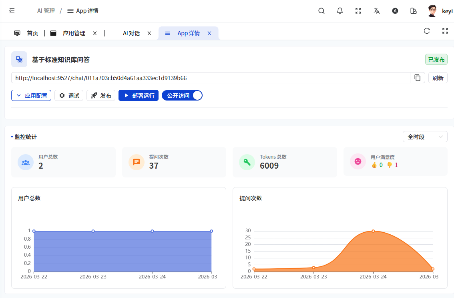Open the theme layout icon
Image resolution: width=454 pixels, height=298 pixels.
(414, 11)
